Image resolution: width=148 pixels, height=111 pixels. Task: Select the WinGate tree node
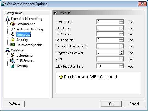pyautogui.click(x=17, y=50)
